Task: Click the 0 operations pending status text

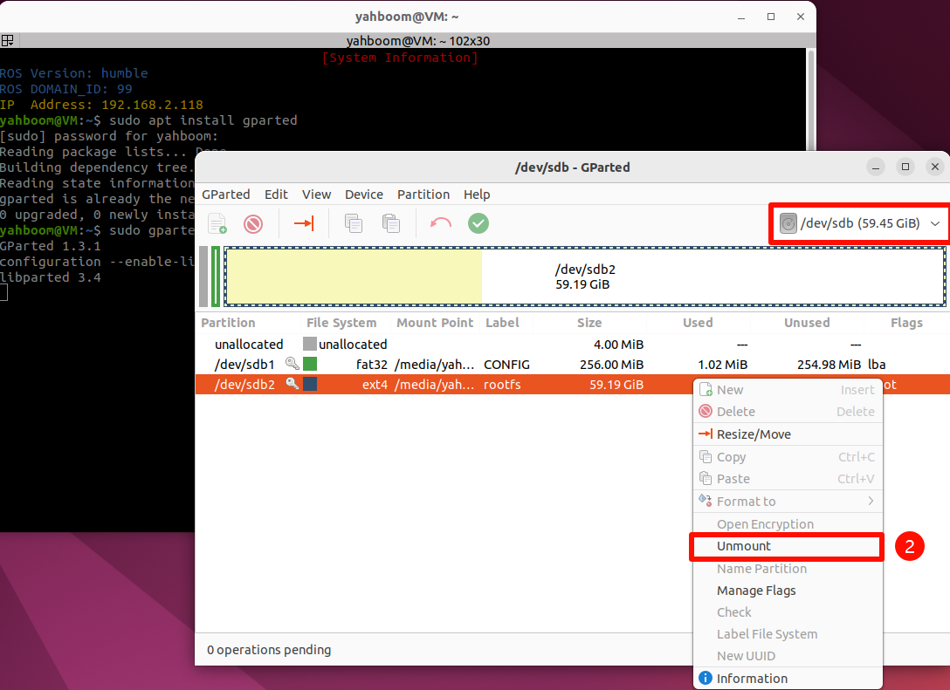Action: 269,650
